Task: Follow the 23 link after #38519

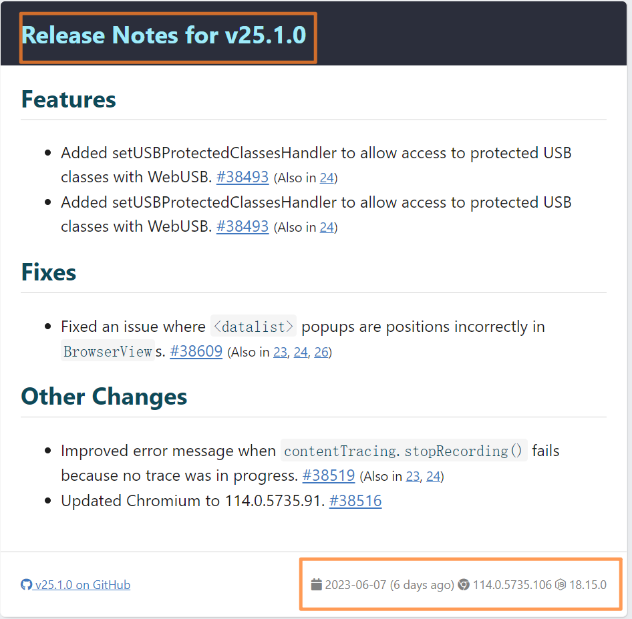Action: click(x=413, y=476)
